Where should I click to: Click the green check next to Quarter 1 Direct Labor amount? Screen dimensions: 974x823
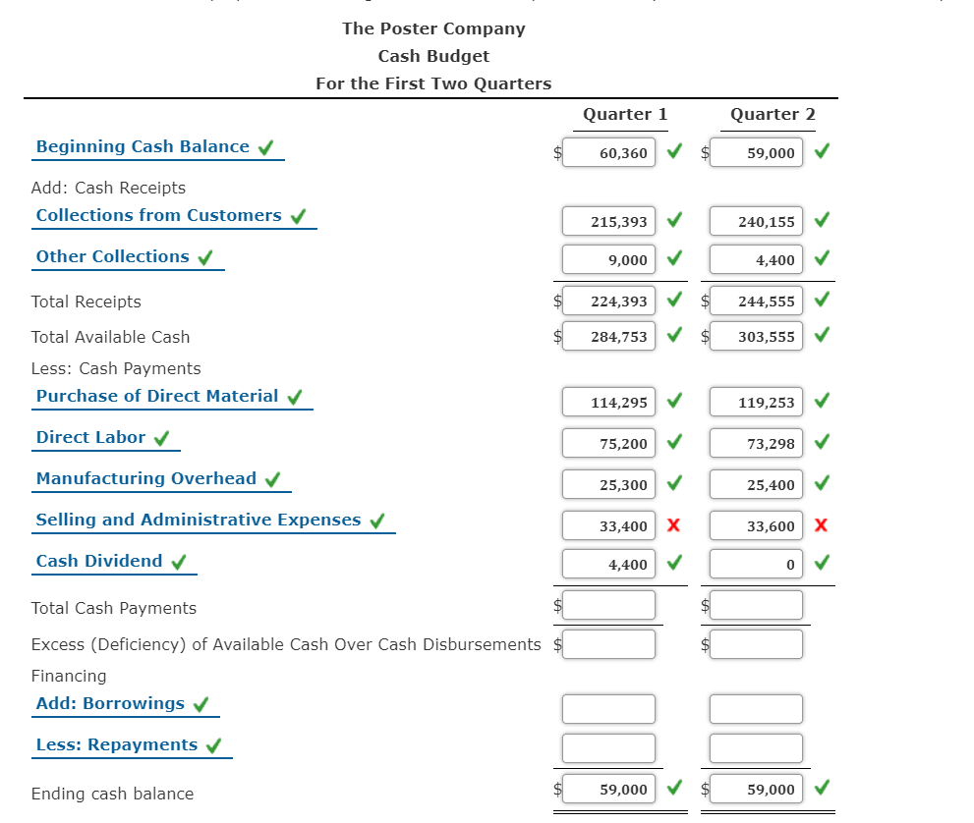674,443
